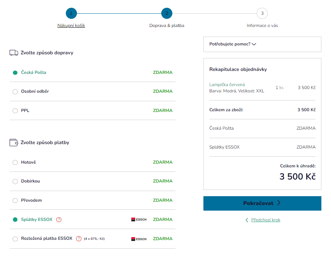
Task: Select PPL delivery option
Action: [x=15, y=110]
